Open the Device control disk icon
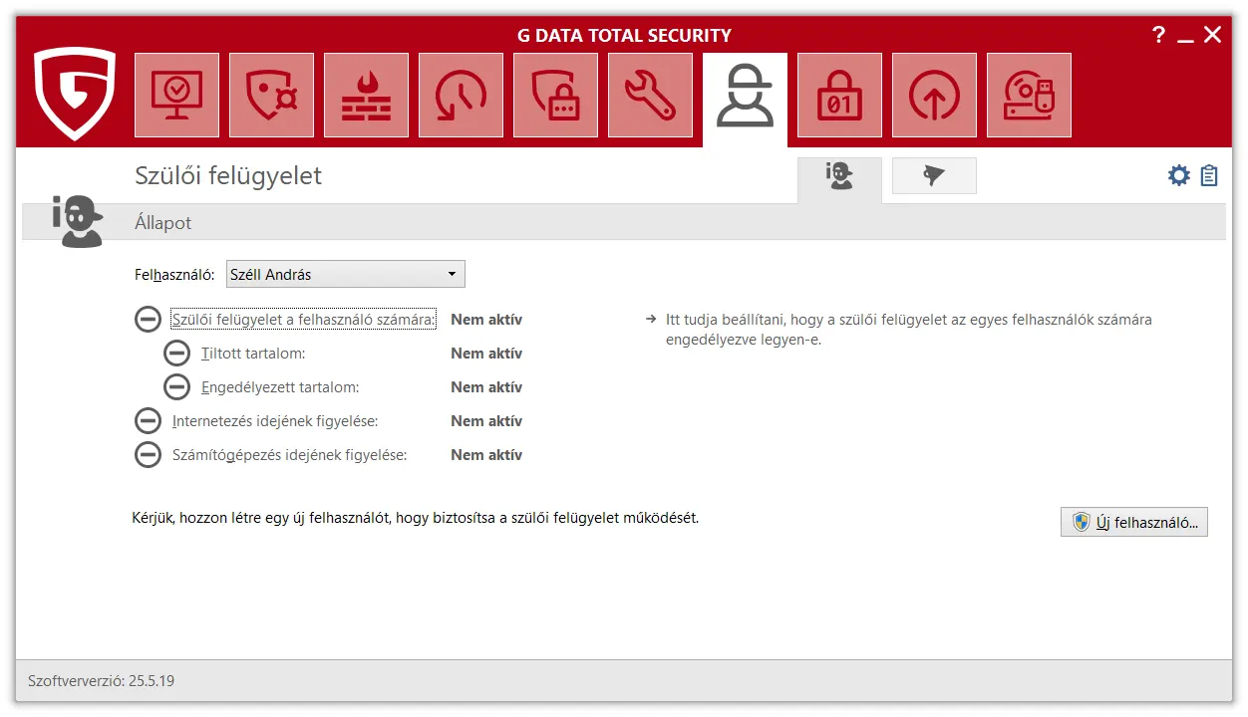The width and height of the screenshot is (1248, 717). (1029, 96)
